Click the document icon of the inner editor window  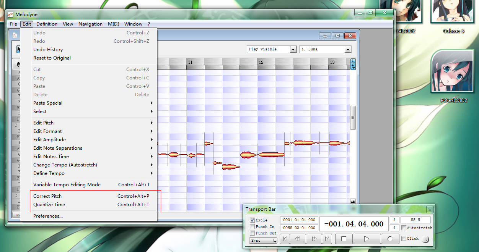point(15,36)
